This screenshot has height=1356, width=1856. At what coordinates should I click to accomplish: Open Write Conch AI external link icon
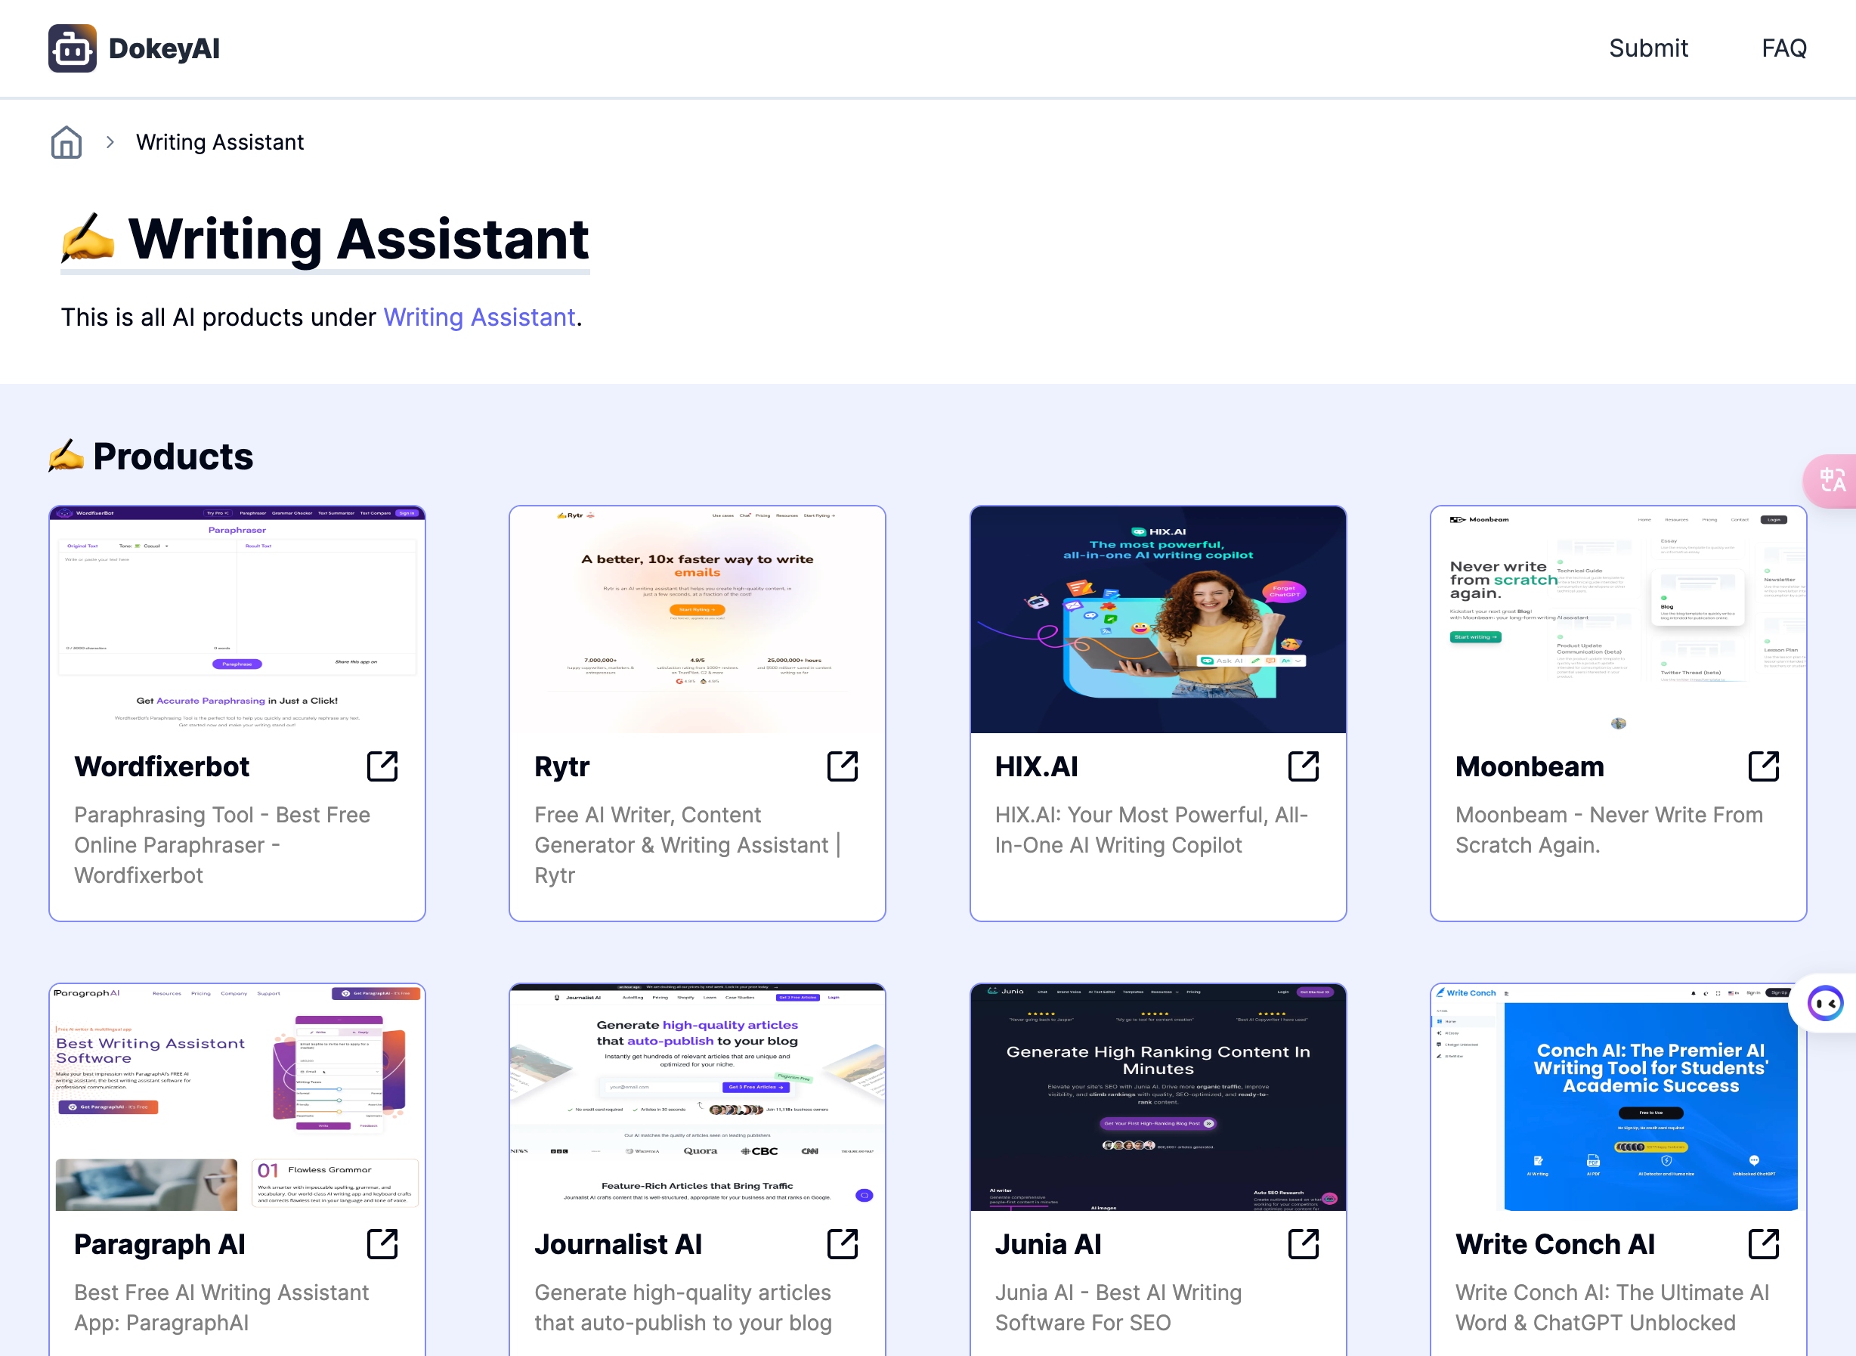click(x=1763, y=1243)
